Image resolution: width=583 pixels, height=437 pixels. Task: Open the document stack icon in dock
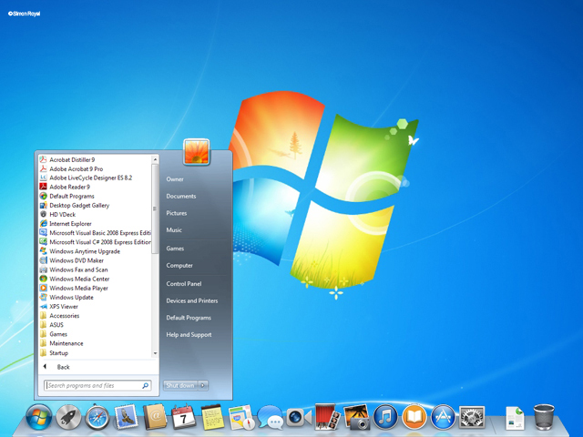[516, 419]
